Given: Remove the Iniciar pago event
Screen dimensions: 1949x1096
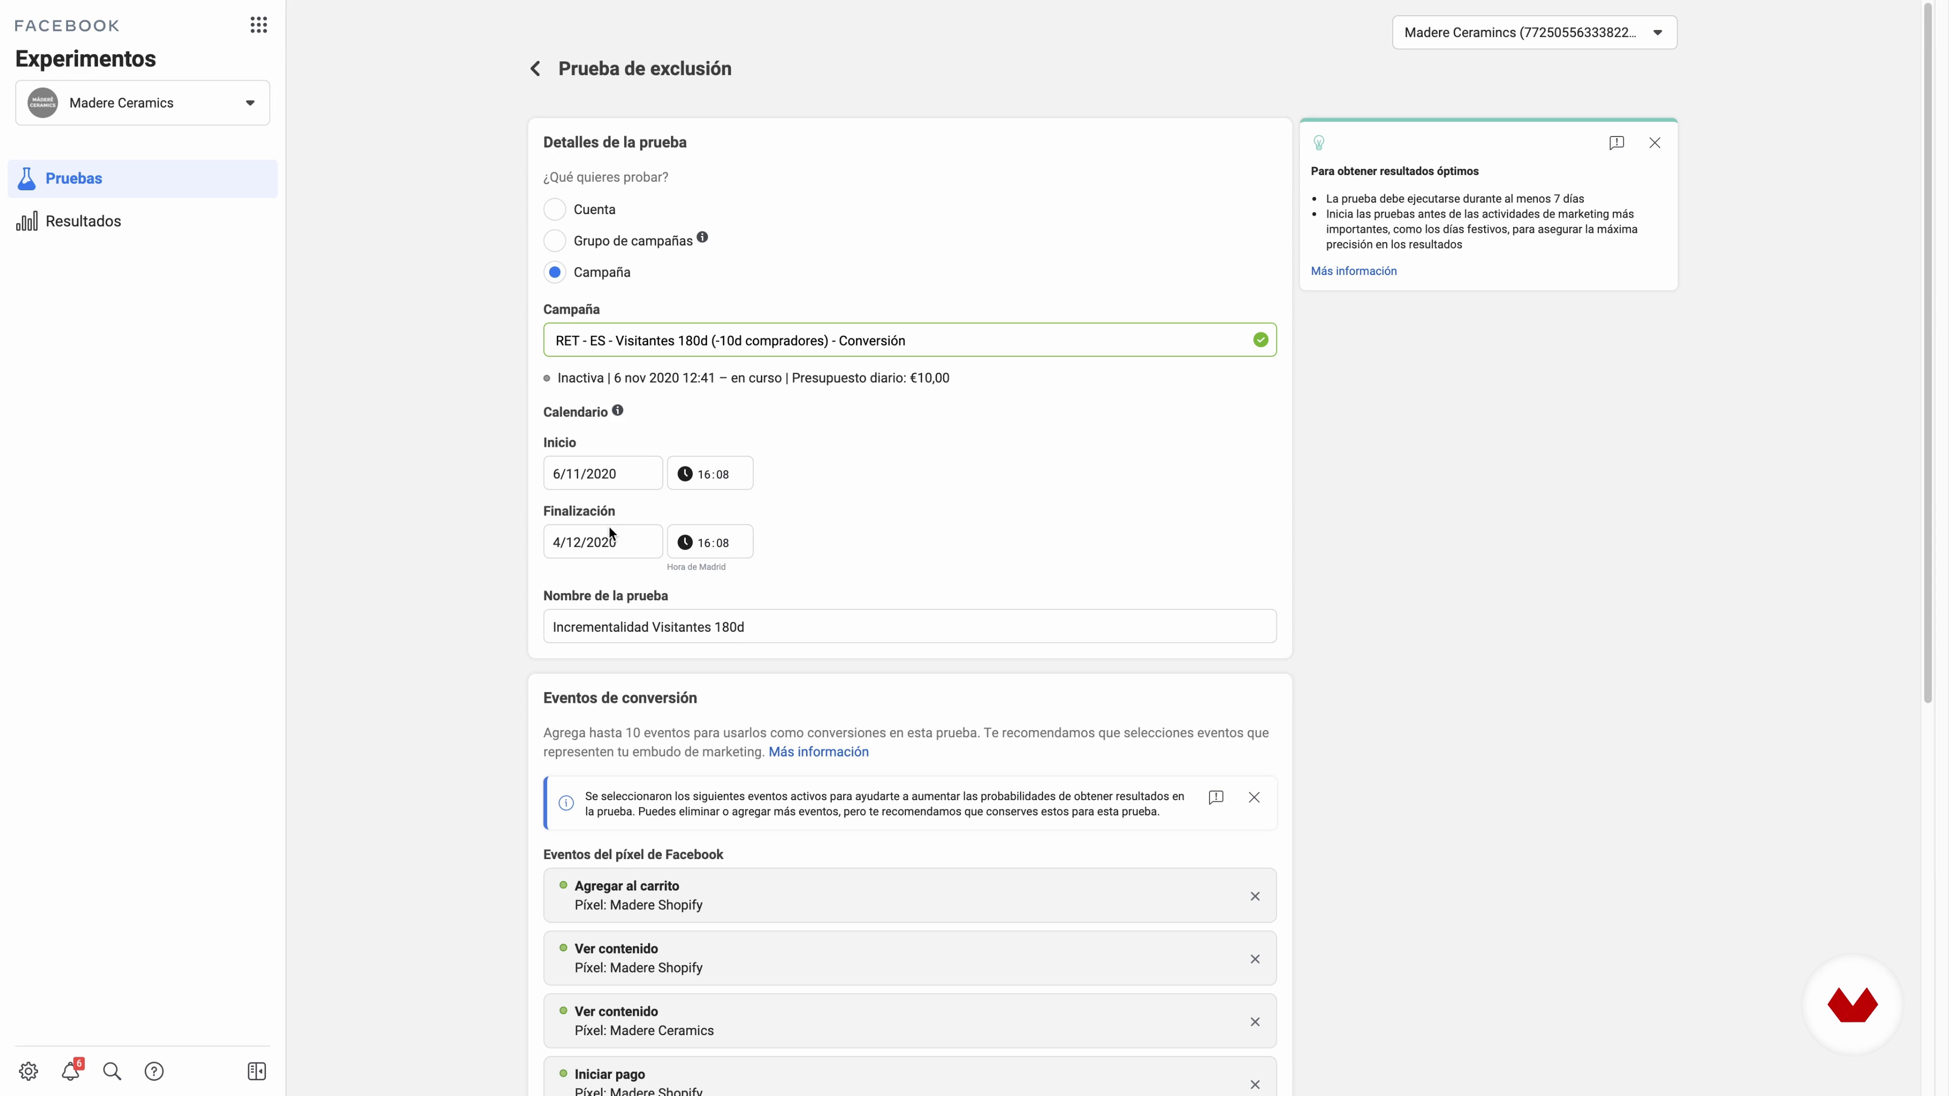Looking at the screenshot, I should click(x=1255, y=1085).
